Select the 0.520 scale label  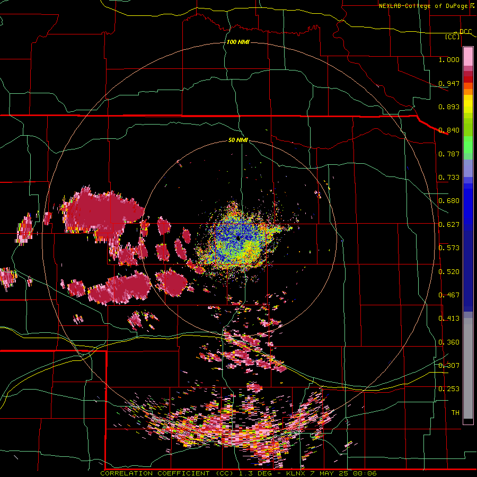pyautogui.click(x=449, y=272)
